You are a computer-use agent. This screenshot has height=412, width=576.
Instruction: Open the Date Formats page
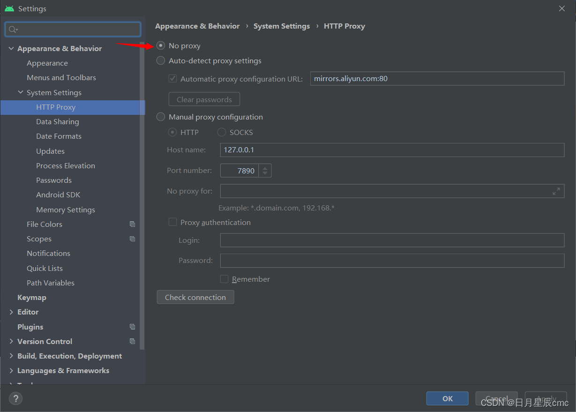coord(59,136)
